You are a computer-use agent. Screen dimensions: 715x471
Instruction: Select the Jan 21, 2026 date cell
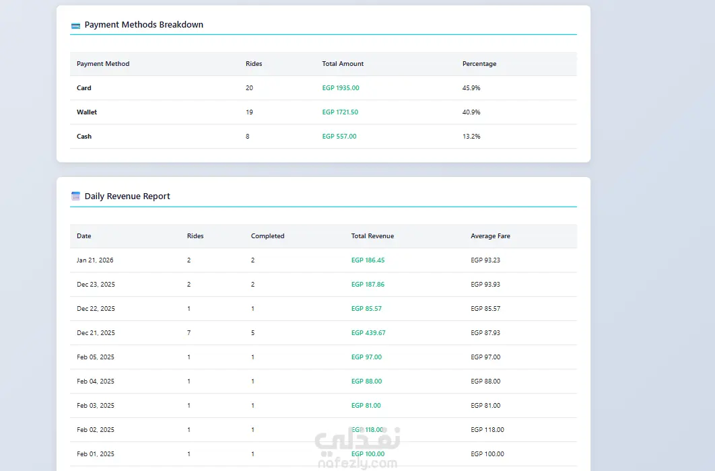point(95,260)
